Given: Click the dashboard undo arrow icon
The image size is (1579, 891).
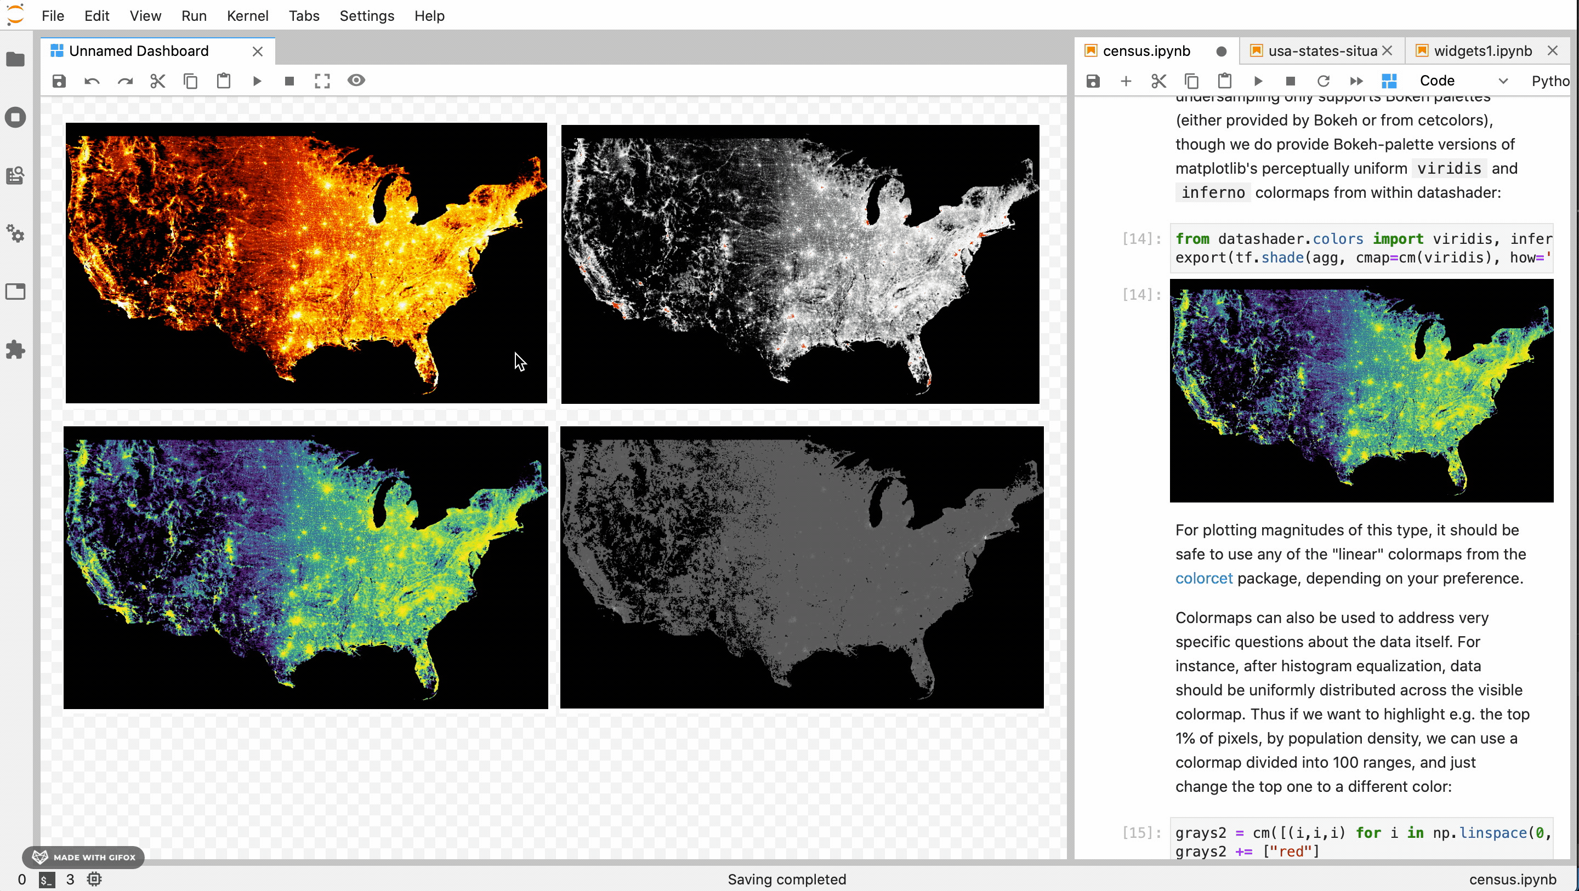Looking at the screenshot, I should (x=92, y=81).
